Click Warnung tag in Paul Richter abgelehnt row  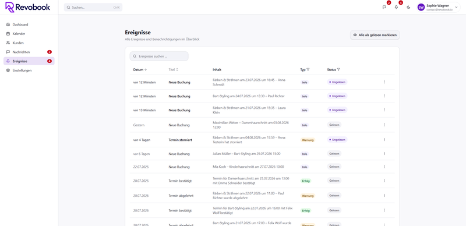tap(308, 196)
